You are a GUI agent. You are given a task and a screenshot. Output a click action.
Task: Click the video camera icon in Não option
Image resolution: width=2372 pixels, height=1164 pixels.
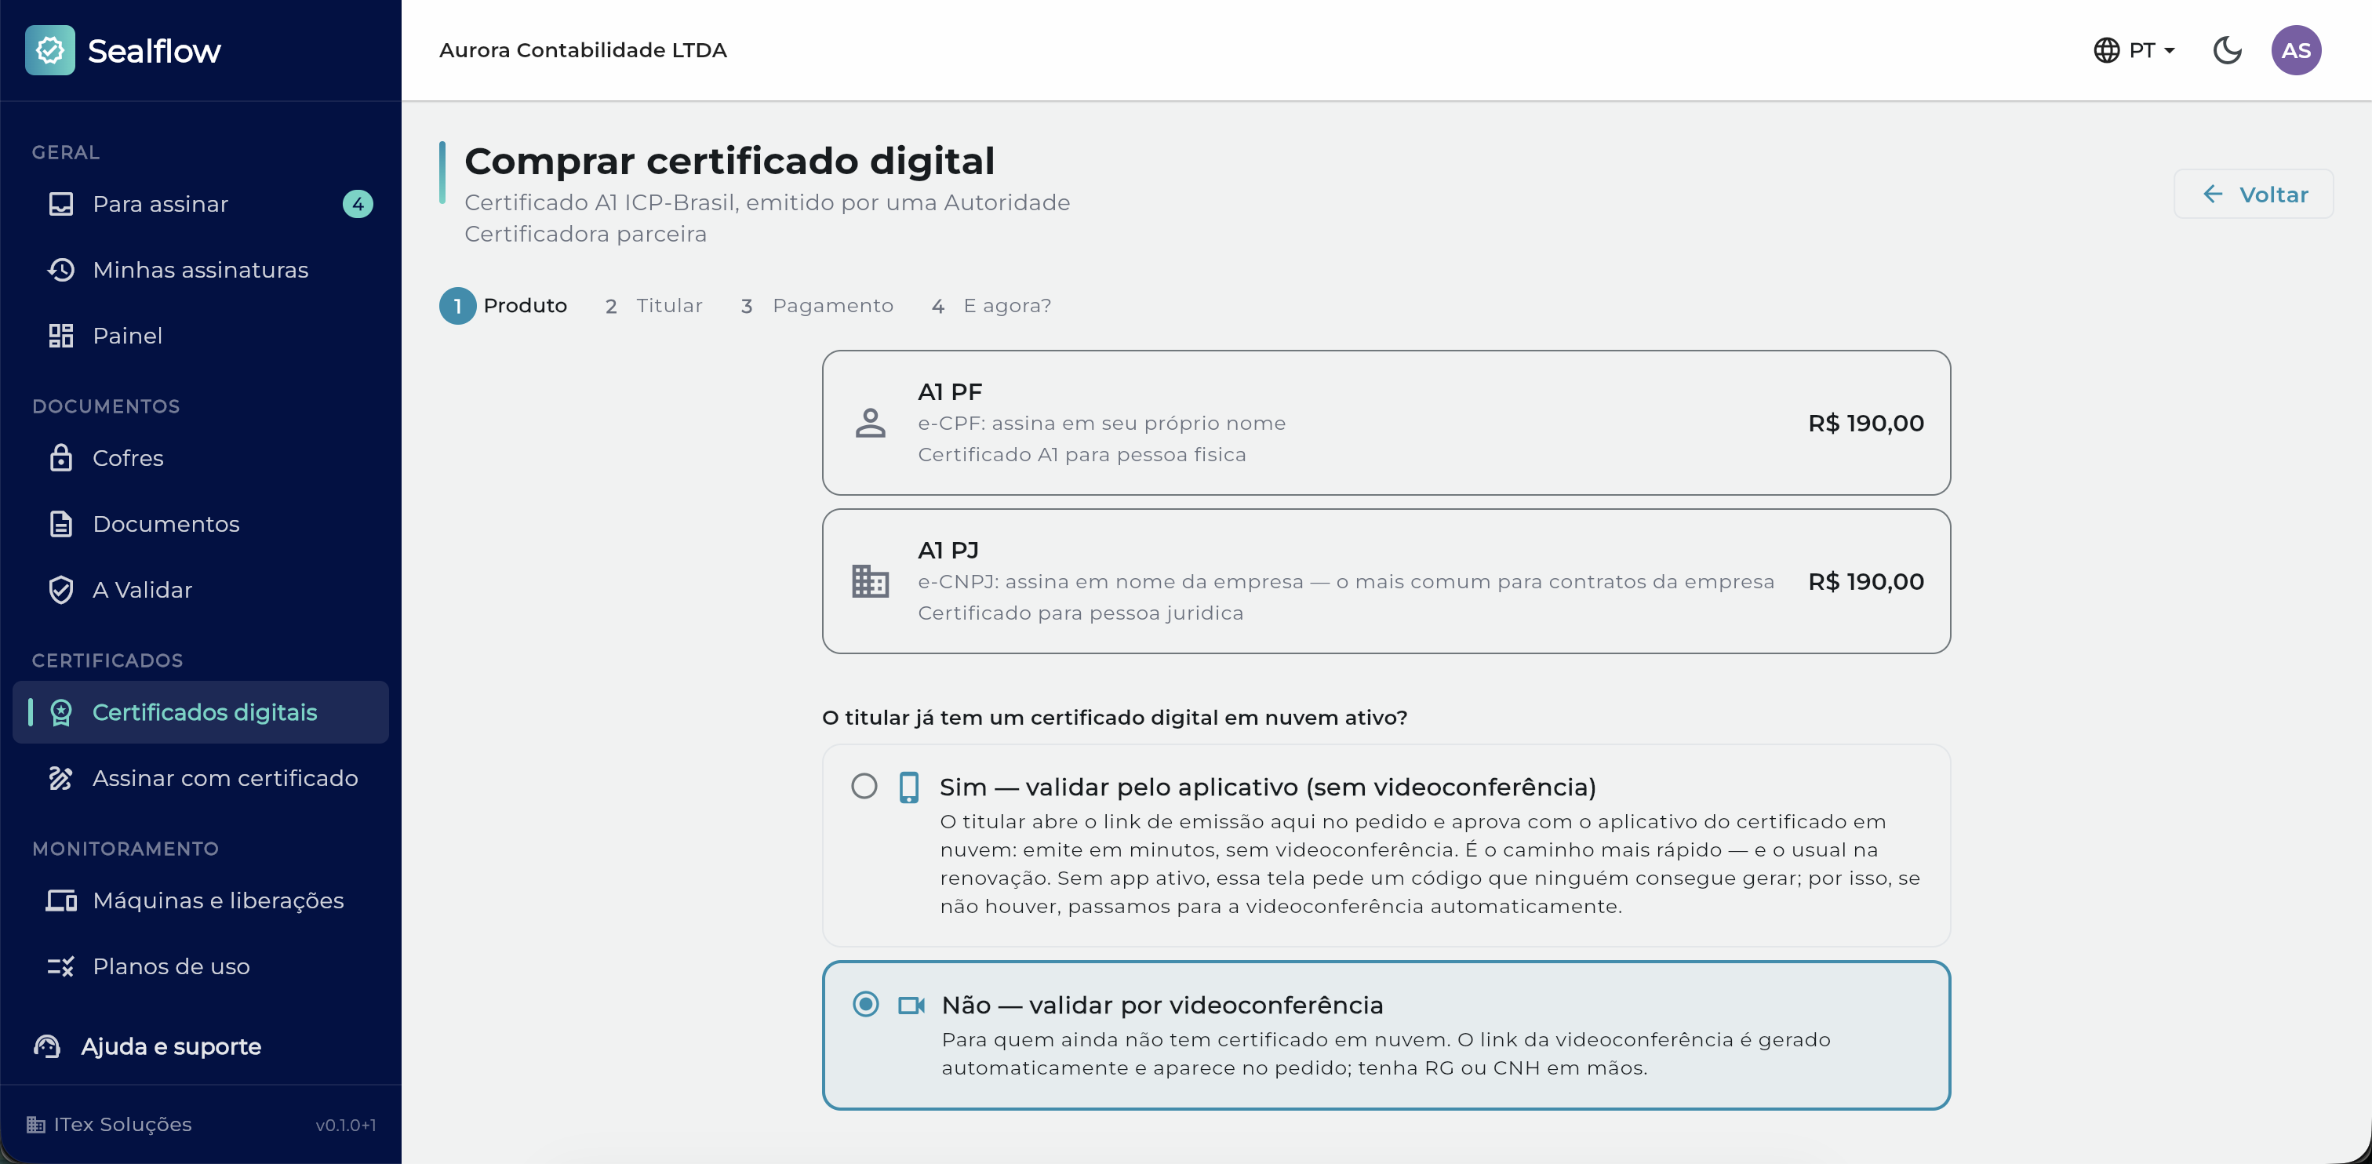pos(911,1005)
